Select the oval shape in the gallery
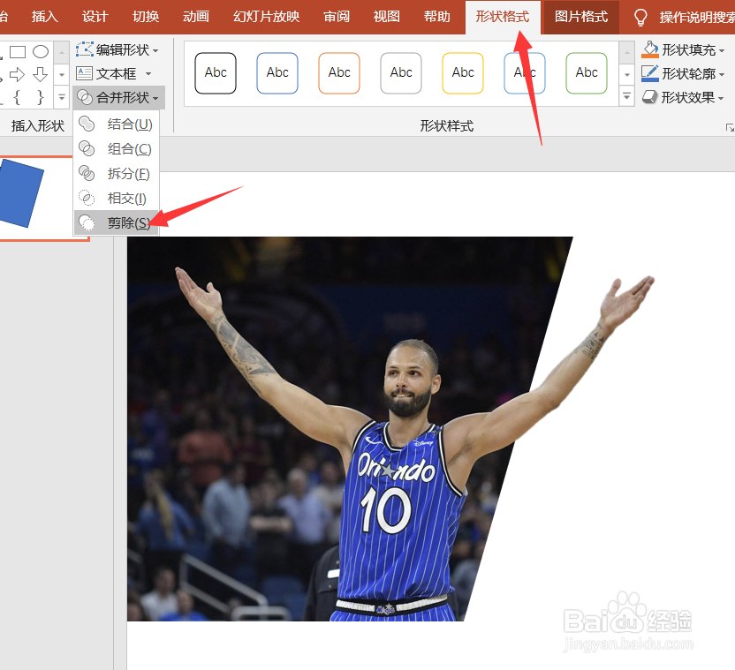Screen dimensions: 735x670 pos(41,51)
